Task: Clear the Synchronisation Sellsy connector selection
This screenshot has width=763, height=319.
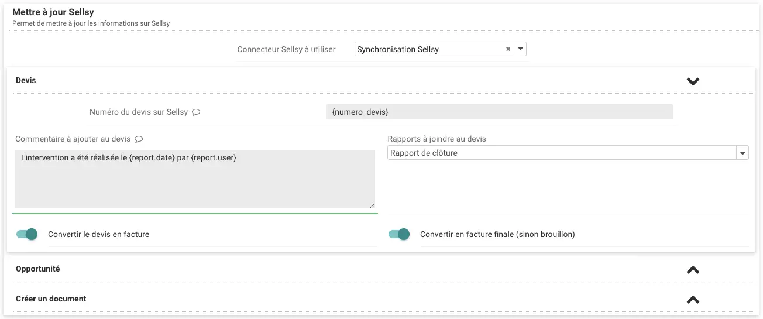Action: 508,50
